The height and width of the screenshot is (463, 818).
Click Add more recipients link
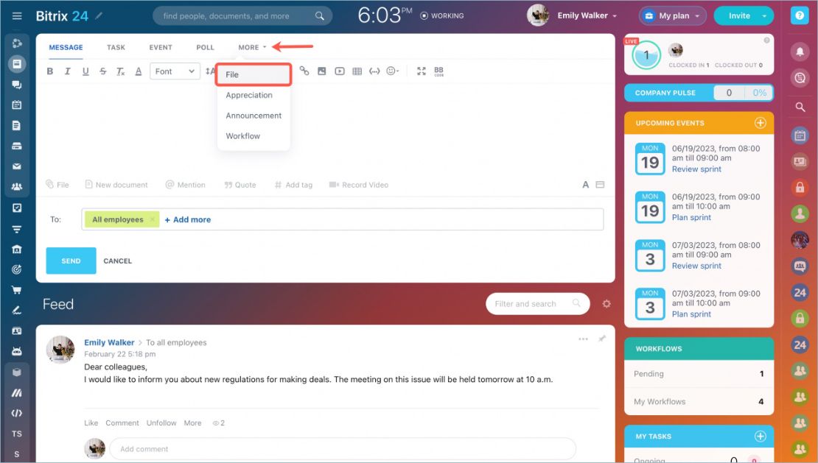coord(188,220)
